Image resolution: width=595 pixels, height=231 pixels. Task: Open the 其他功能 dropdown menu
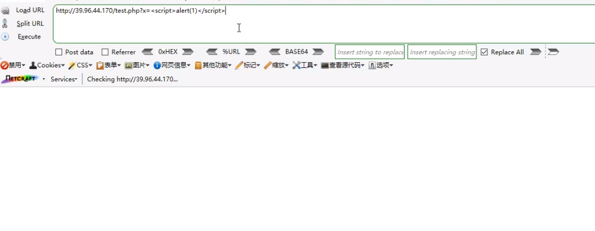[213, 65]
